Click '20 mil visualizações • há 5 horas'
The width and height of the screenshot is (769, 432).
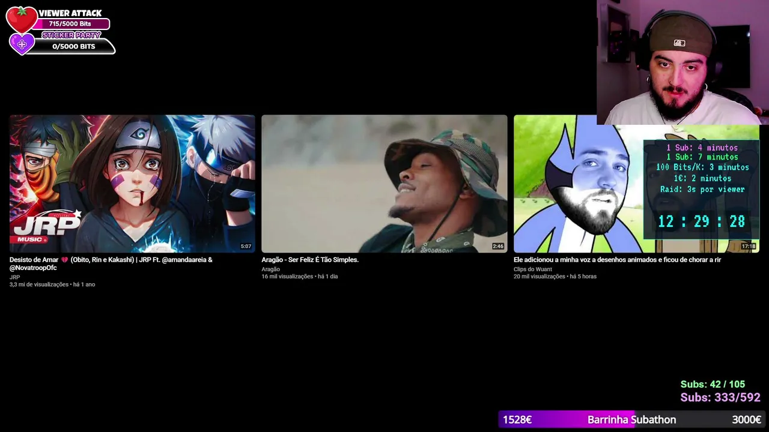(555, 277)
